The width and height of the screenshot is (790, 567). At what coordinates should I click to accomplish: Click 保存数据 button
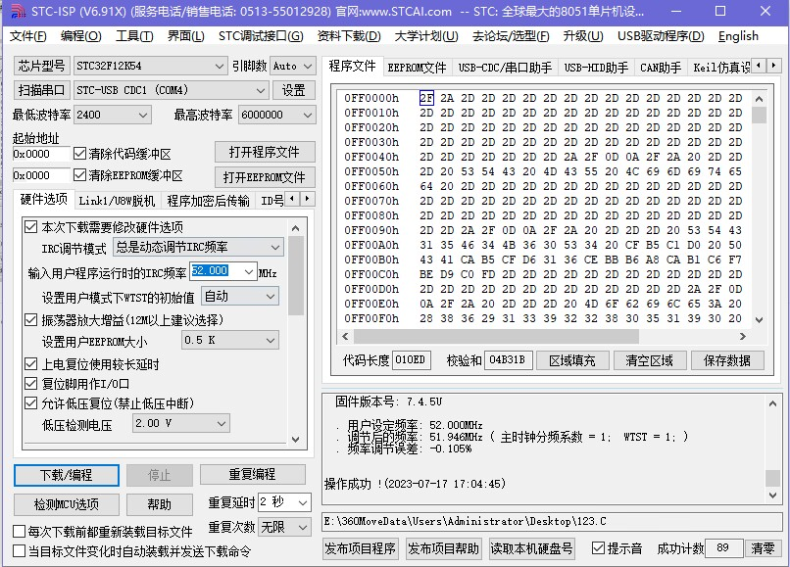click(x=727, y=360)
